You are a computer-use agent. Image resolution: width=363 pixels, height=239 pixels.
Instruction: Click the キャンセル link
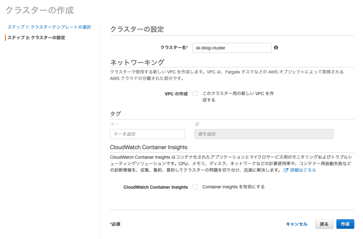[x=296, y=224]
